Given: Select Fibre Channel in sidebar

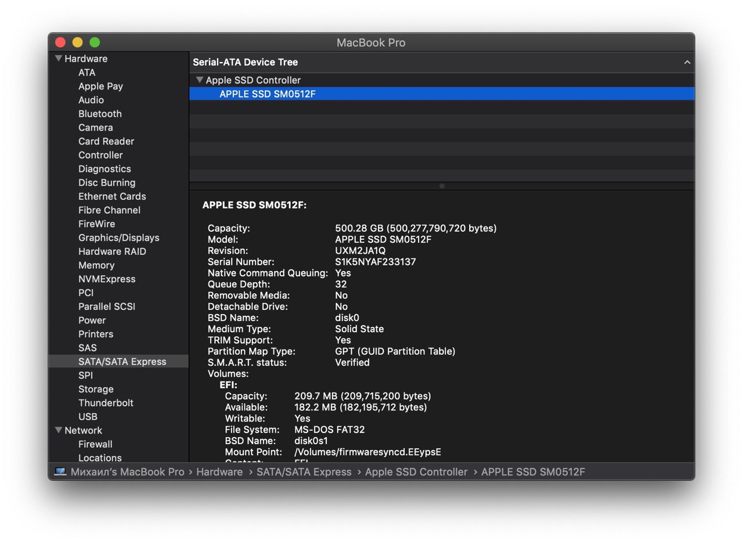Looking at the screenshot, I should coord(109,210).
